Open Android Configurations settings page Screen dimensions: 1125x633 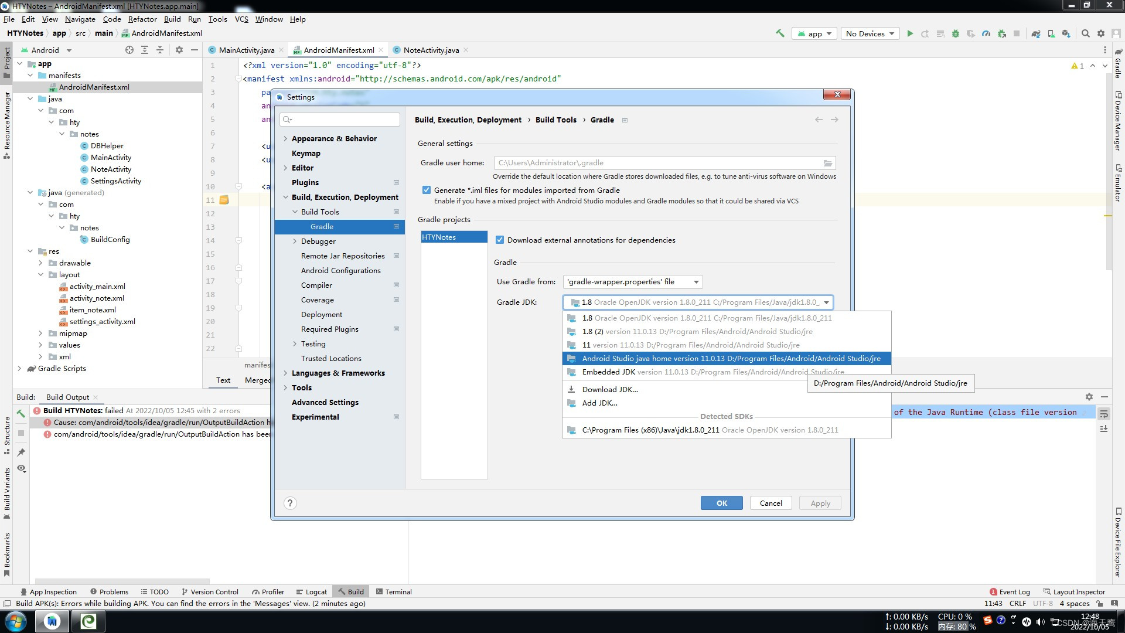pyautogui.click(x=340, y=271)
